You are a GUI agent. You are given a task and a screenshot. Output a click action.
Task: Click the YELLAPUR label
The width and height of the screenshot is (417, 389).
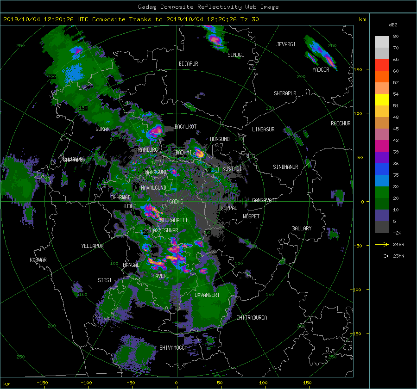[92, 246]
